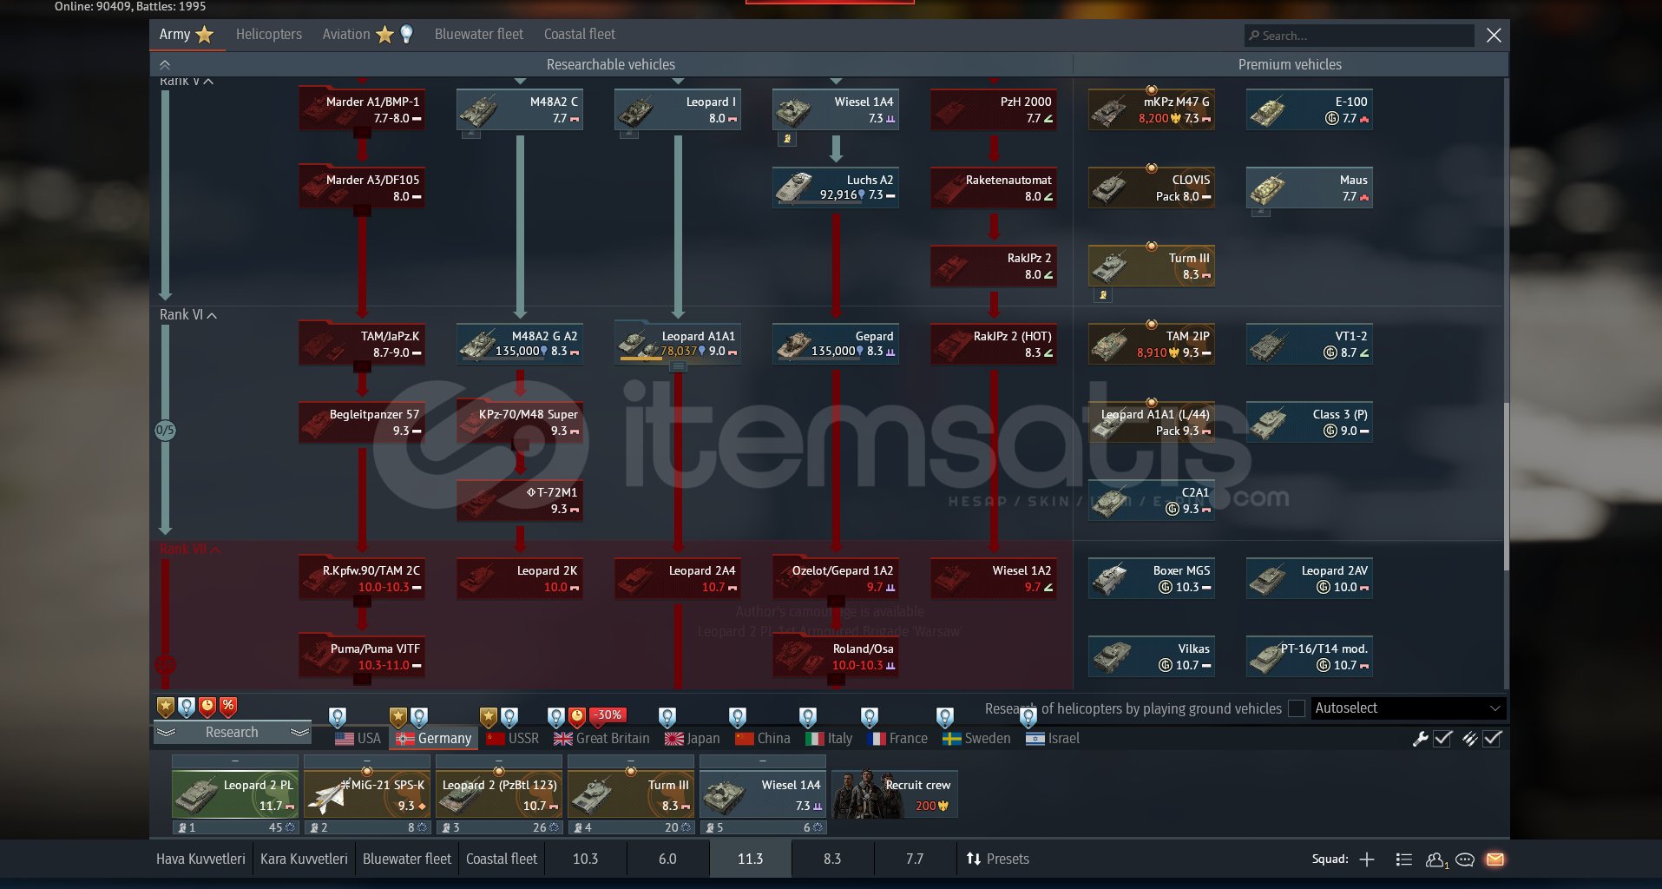Open the Autoselect dropdown

click(1409, 708)
